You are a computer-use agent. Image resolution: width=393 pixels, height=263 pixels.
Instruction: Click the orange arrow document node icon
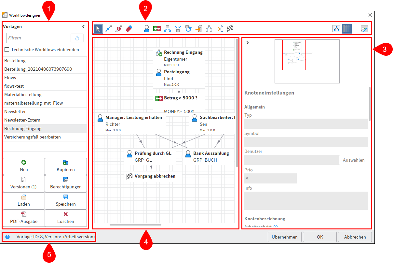point(199,29)
